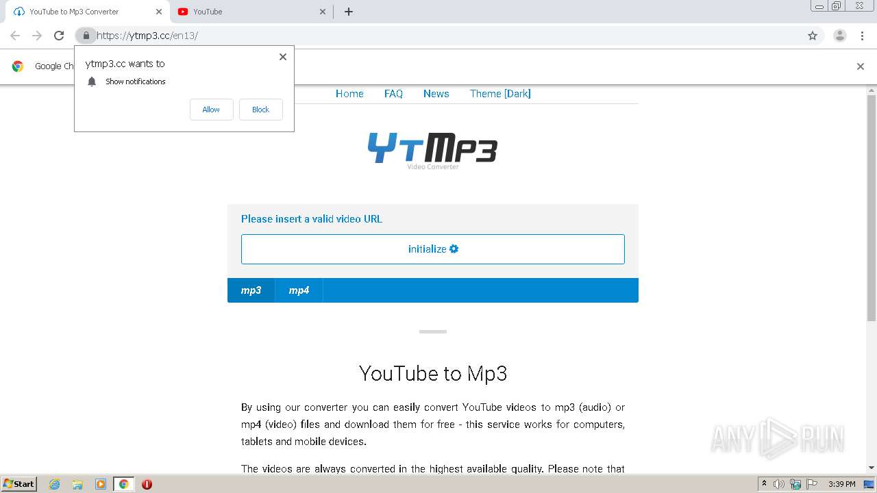Click the browser forward arrow

click(x=37, y=36)
